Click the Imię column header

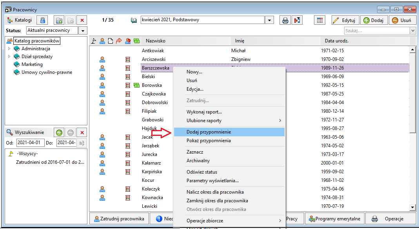click(275, 41)
